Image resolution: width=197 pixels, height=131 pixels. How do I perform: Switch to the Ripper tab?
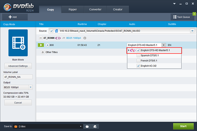pyautogui.click(x=73, y=9)
